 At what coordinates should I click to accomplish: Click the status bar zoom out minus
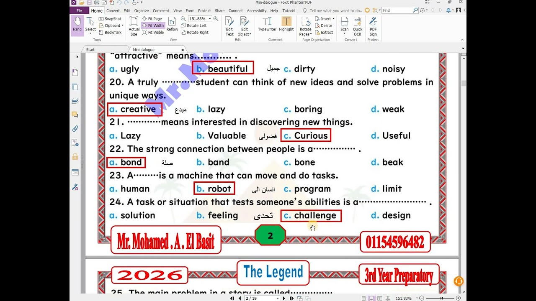tap(422, 298)
